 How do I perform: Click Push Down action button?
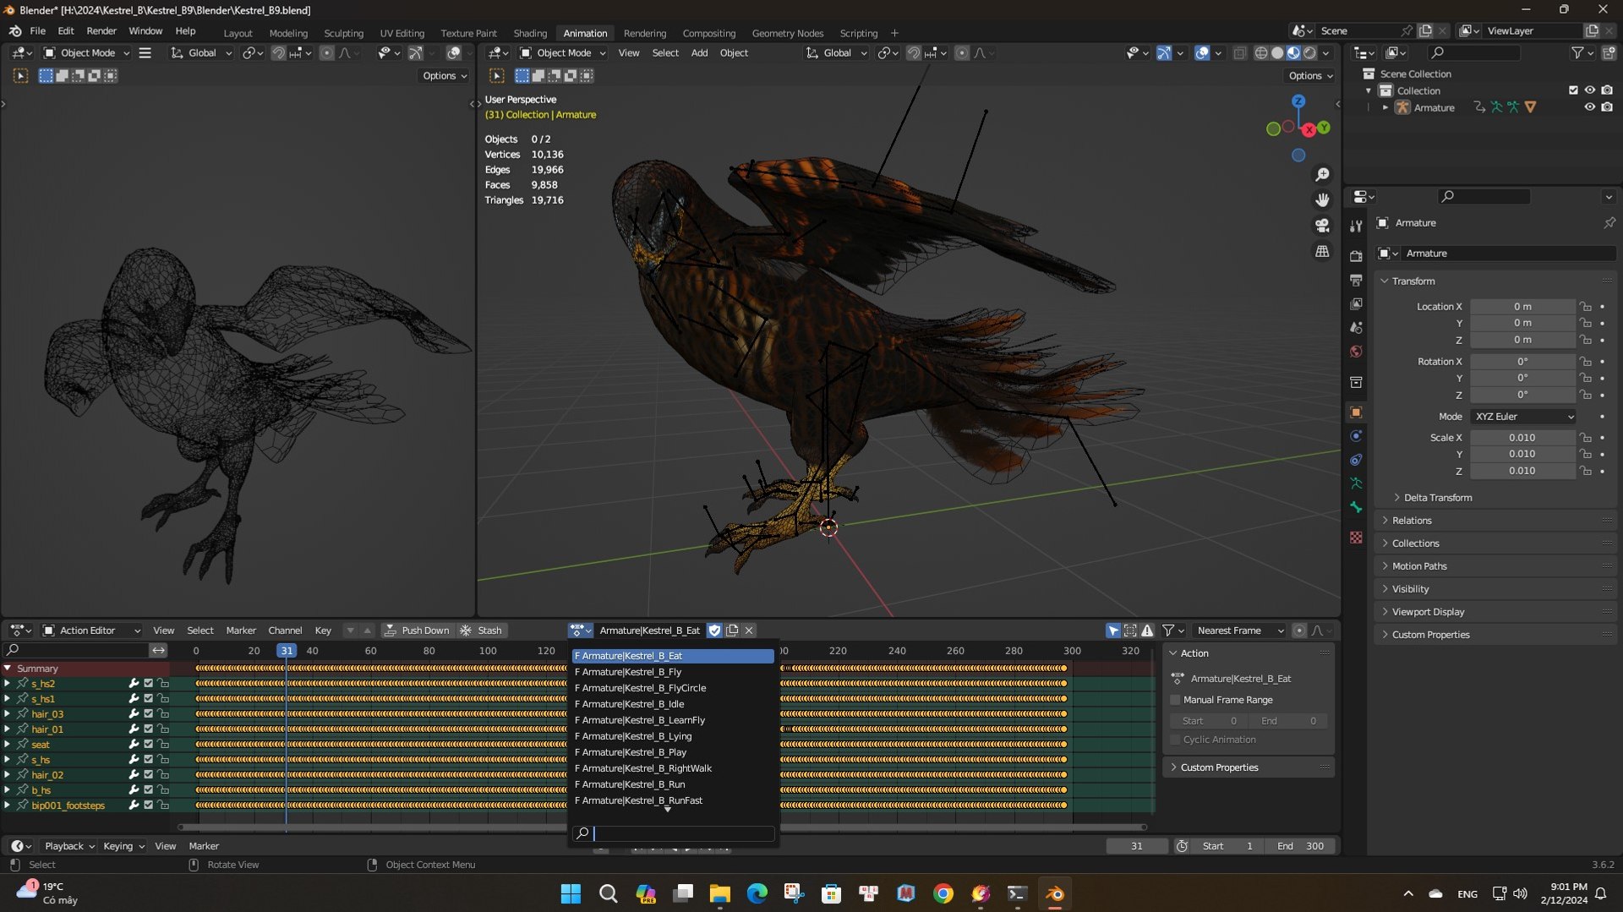pos(418,631)
